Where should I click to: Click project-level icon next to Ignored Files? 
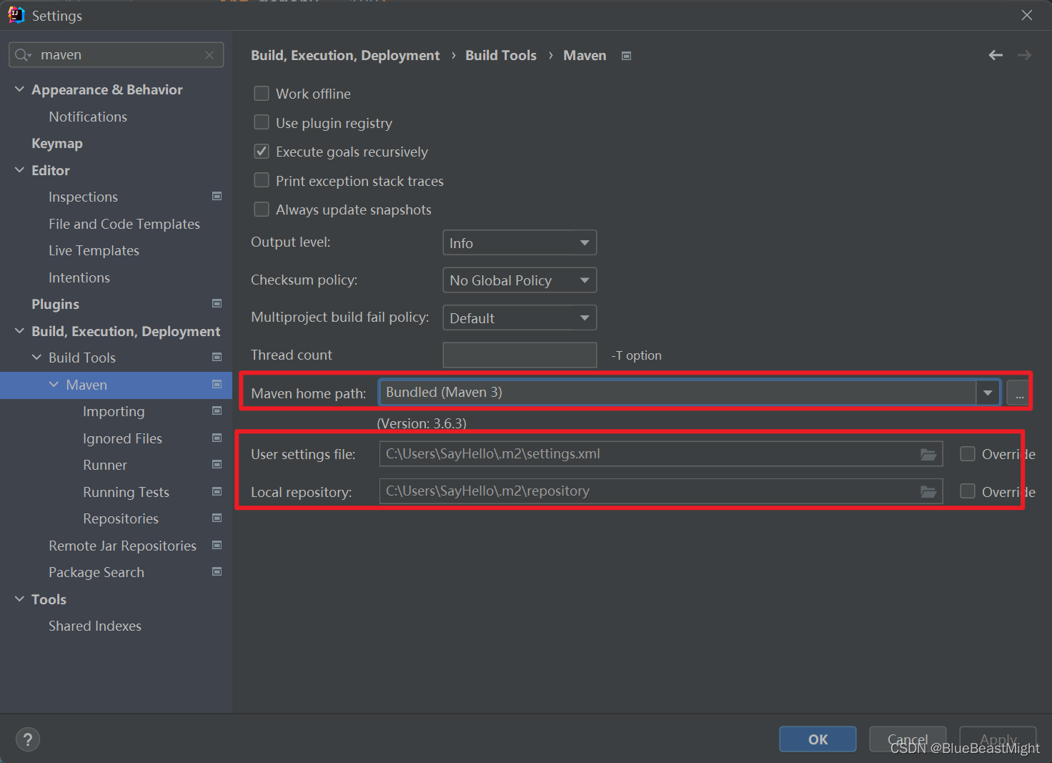217,438
